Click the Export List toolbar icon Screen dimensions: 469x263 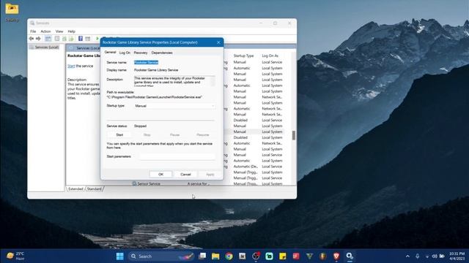[x=71, y=39]
